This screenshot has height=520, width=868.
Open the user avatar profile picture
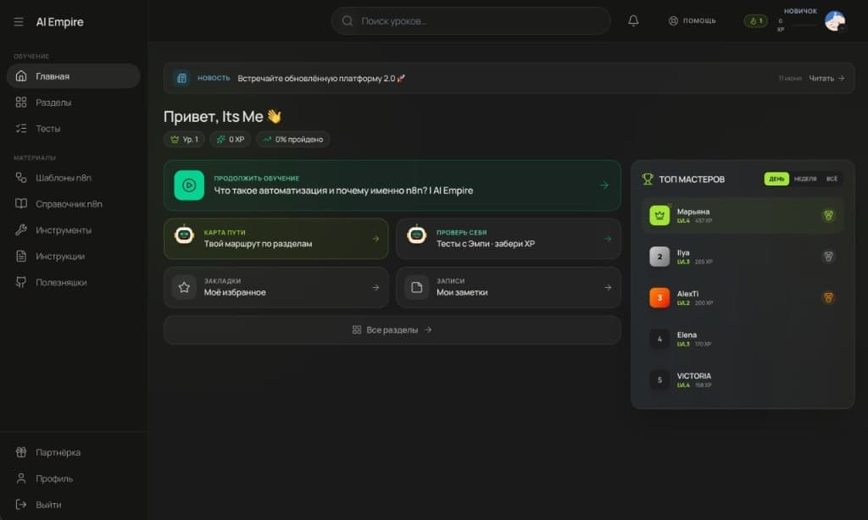(x=835, y=21)
